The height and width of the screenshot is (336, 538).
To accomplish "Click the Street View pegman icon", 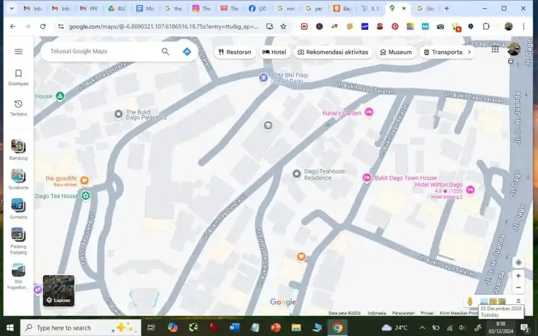I will pyautogui.click(x=470, y=301).
